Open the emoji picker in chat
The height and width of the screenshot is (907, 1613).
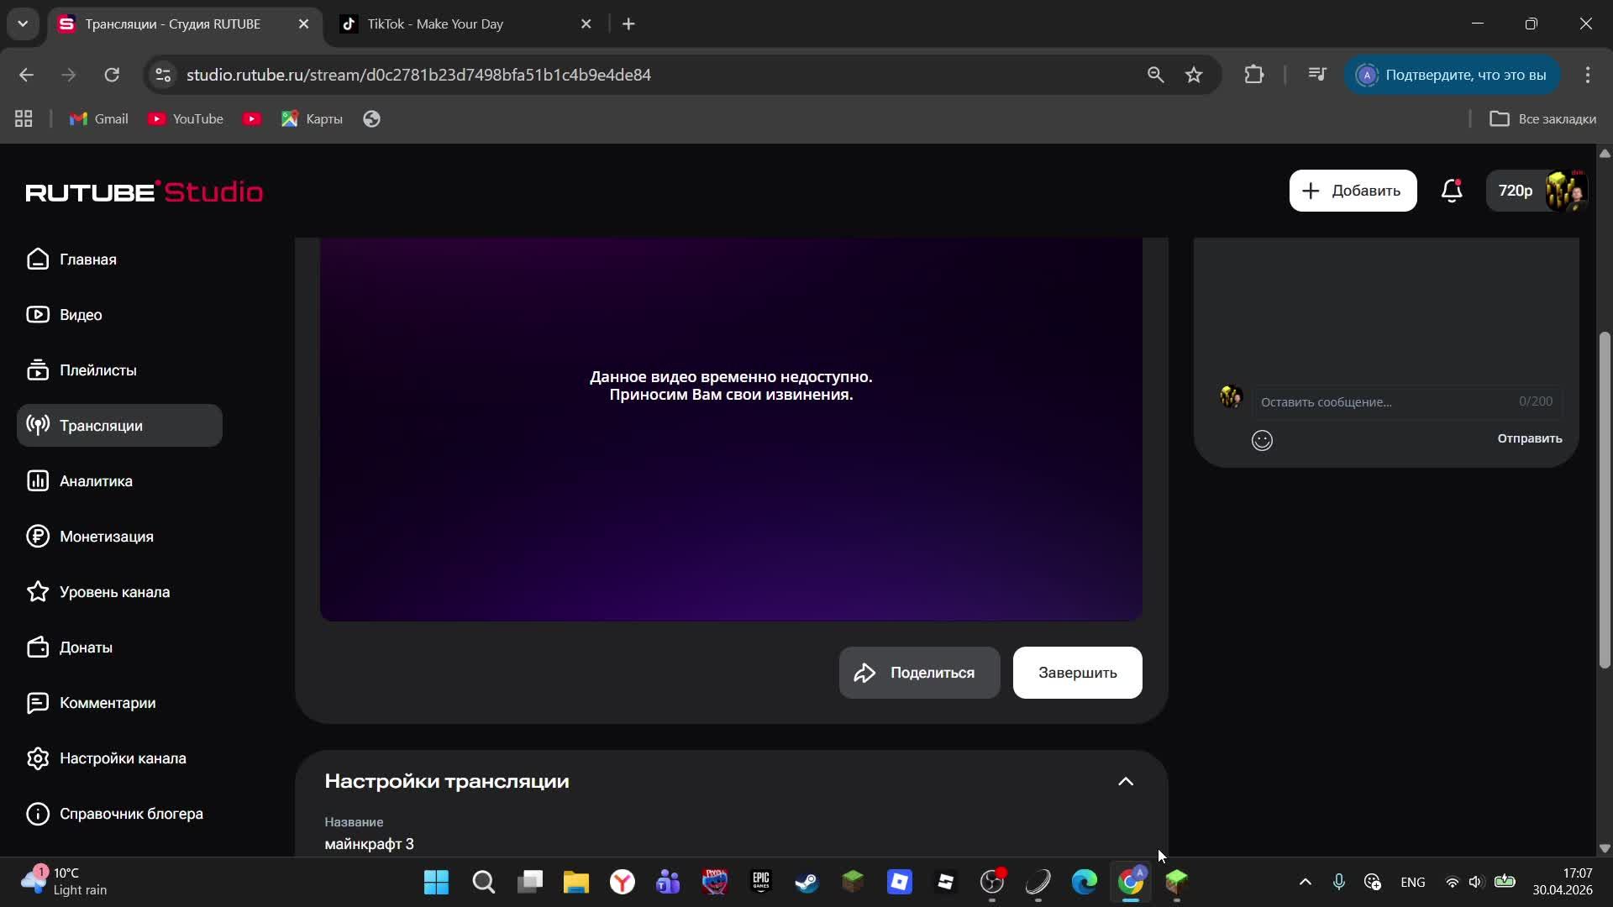point(1262,440)
